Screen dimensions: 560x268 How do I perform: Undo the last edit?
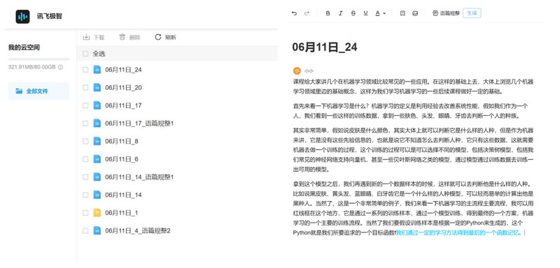(294, 13)
